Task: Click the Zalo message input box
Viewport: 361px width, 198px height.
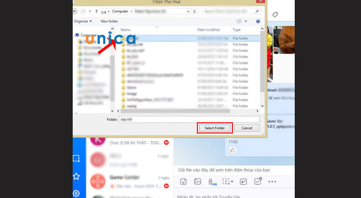Action: pyautogui.click(x=234, y=196)
